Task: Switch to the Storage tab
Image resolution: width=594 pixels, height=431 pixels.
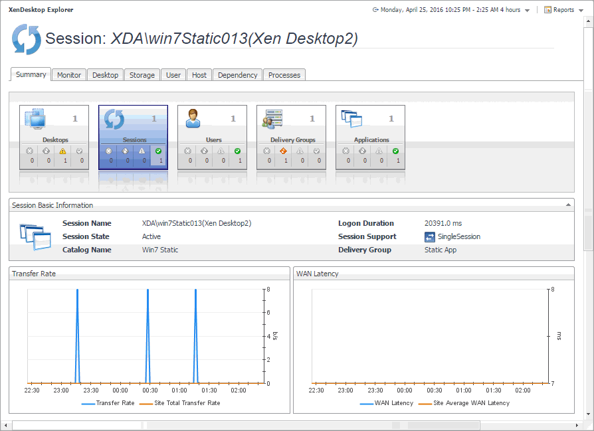Action: point(142,75)
